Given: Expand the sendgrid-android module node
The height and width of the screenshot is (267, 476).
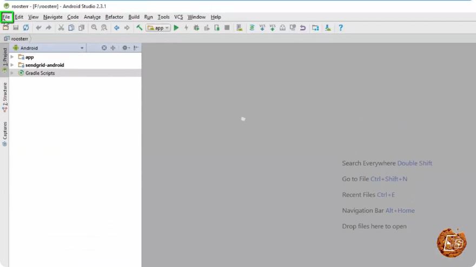Looking at the screenshot, I should point(12,65).
